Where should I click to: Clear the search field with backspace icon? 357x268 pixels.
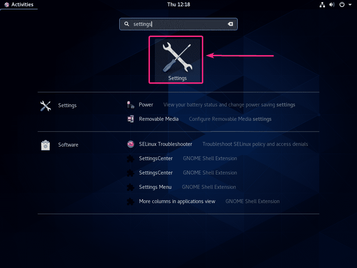click(230, 24)
